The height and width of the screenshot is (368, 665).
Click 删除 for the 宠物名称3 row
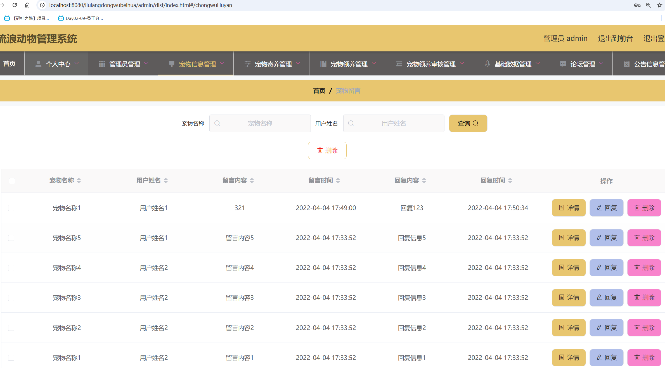[644, 298]
